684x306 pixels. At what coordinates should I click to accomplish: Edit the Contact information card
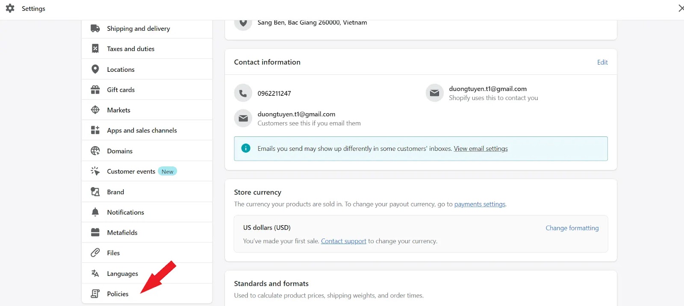tap(602, 62)
